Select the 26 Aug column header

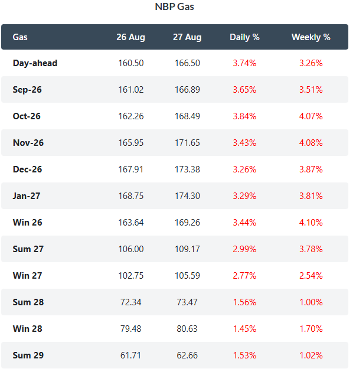tap(130, 37)
